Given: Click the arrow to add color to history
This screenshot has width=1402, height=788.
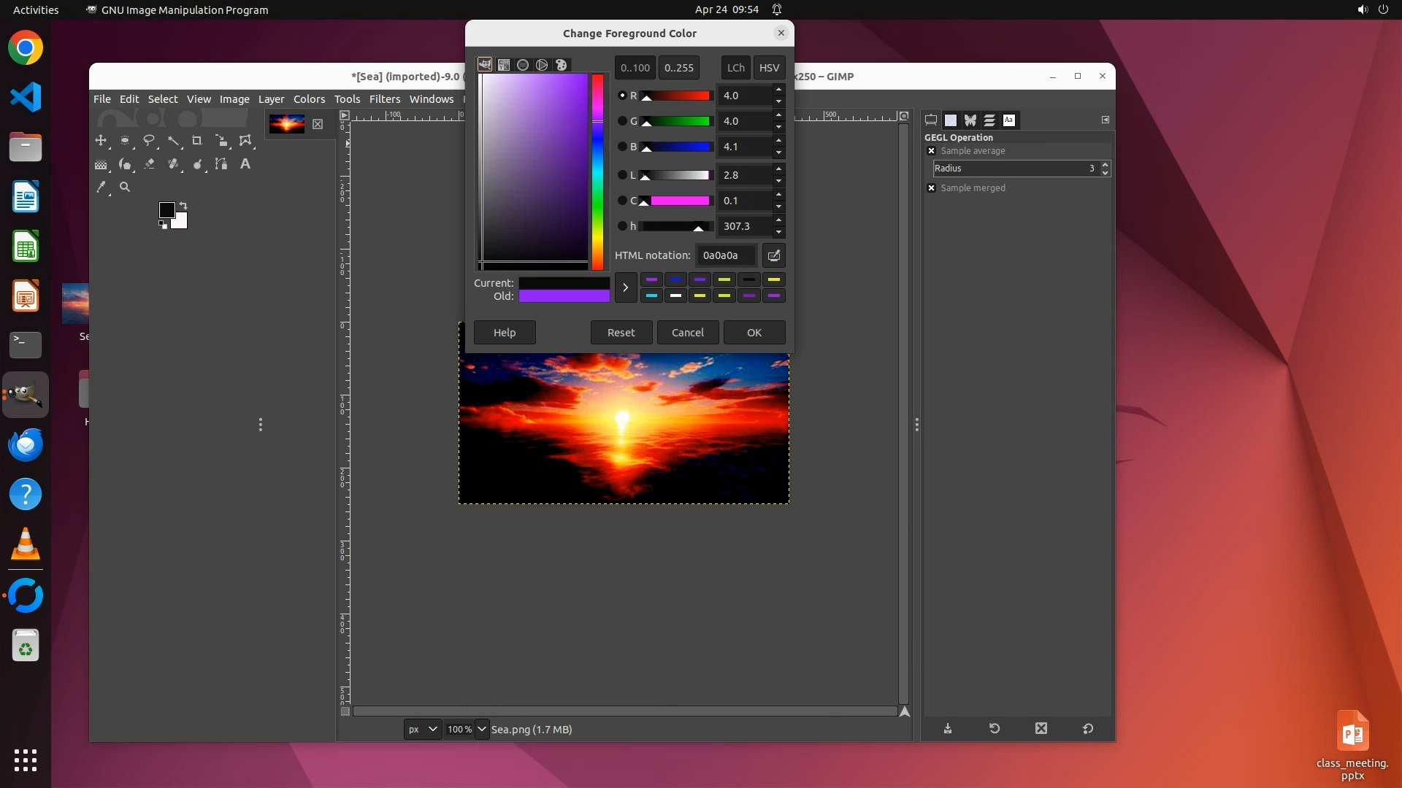Looking at the screenshot, I should (x=625, y=287).
